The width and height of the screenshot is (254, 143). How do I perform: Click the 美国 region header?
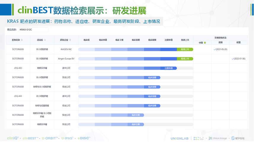pyautogui.click(x=221, y=43)
